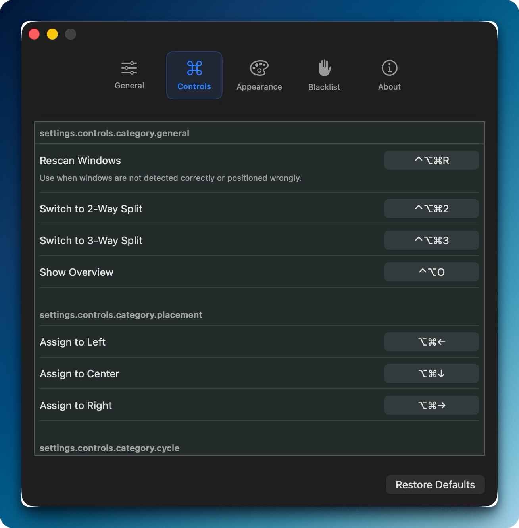Edit the Switch to 3-Way Split shortcut
This screenshot has width=519, height=528.
point(431,240)
